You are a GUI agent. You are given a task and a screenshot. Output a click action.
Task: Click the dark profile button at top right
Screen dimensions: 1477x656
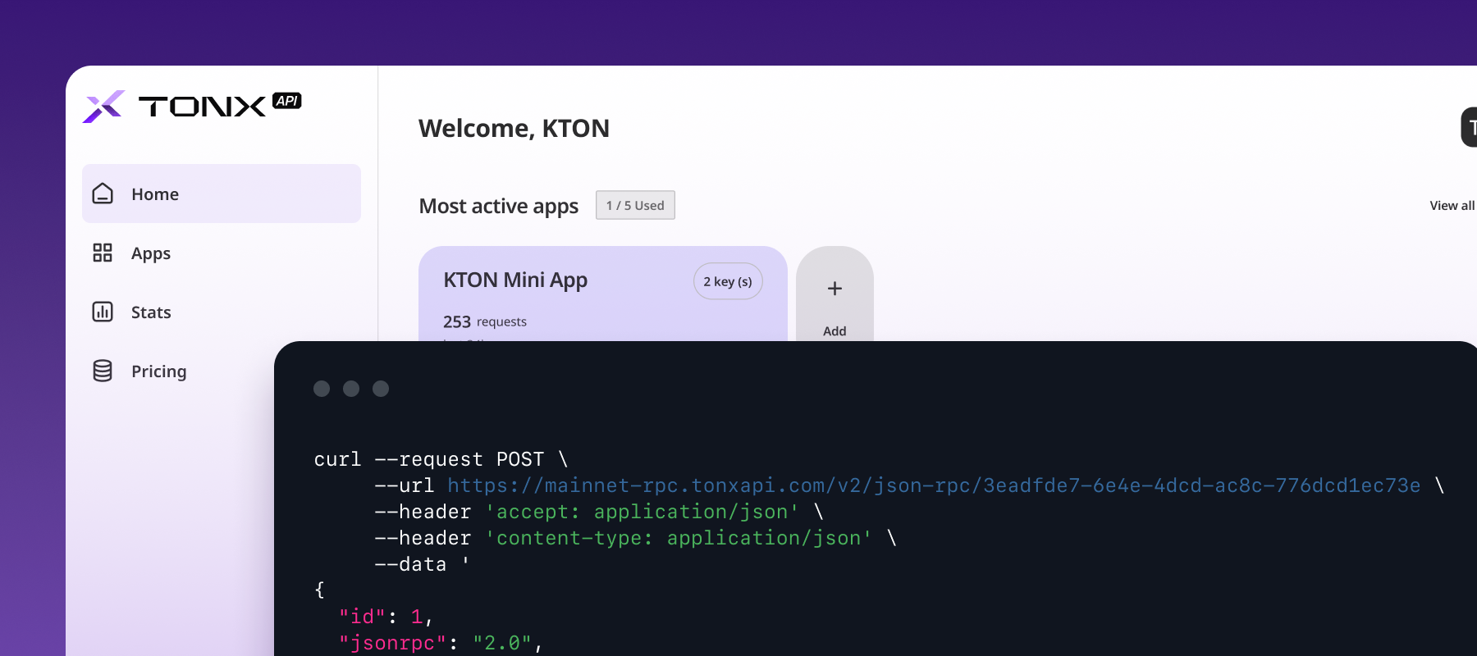click(x=1469, y=127)
